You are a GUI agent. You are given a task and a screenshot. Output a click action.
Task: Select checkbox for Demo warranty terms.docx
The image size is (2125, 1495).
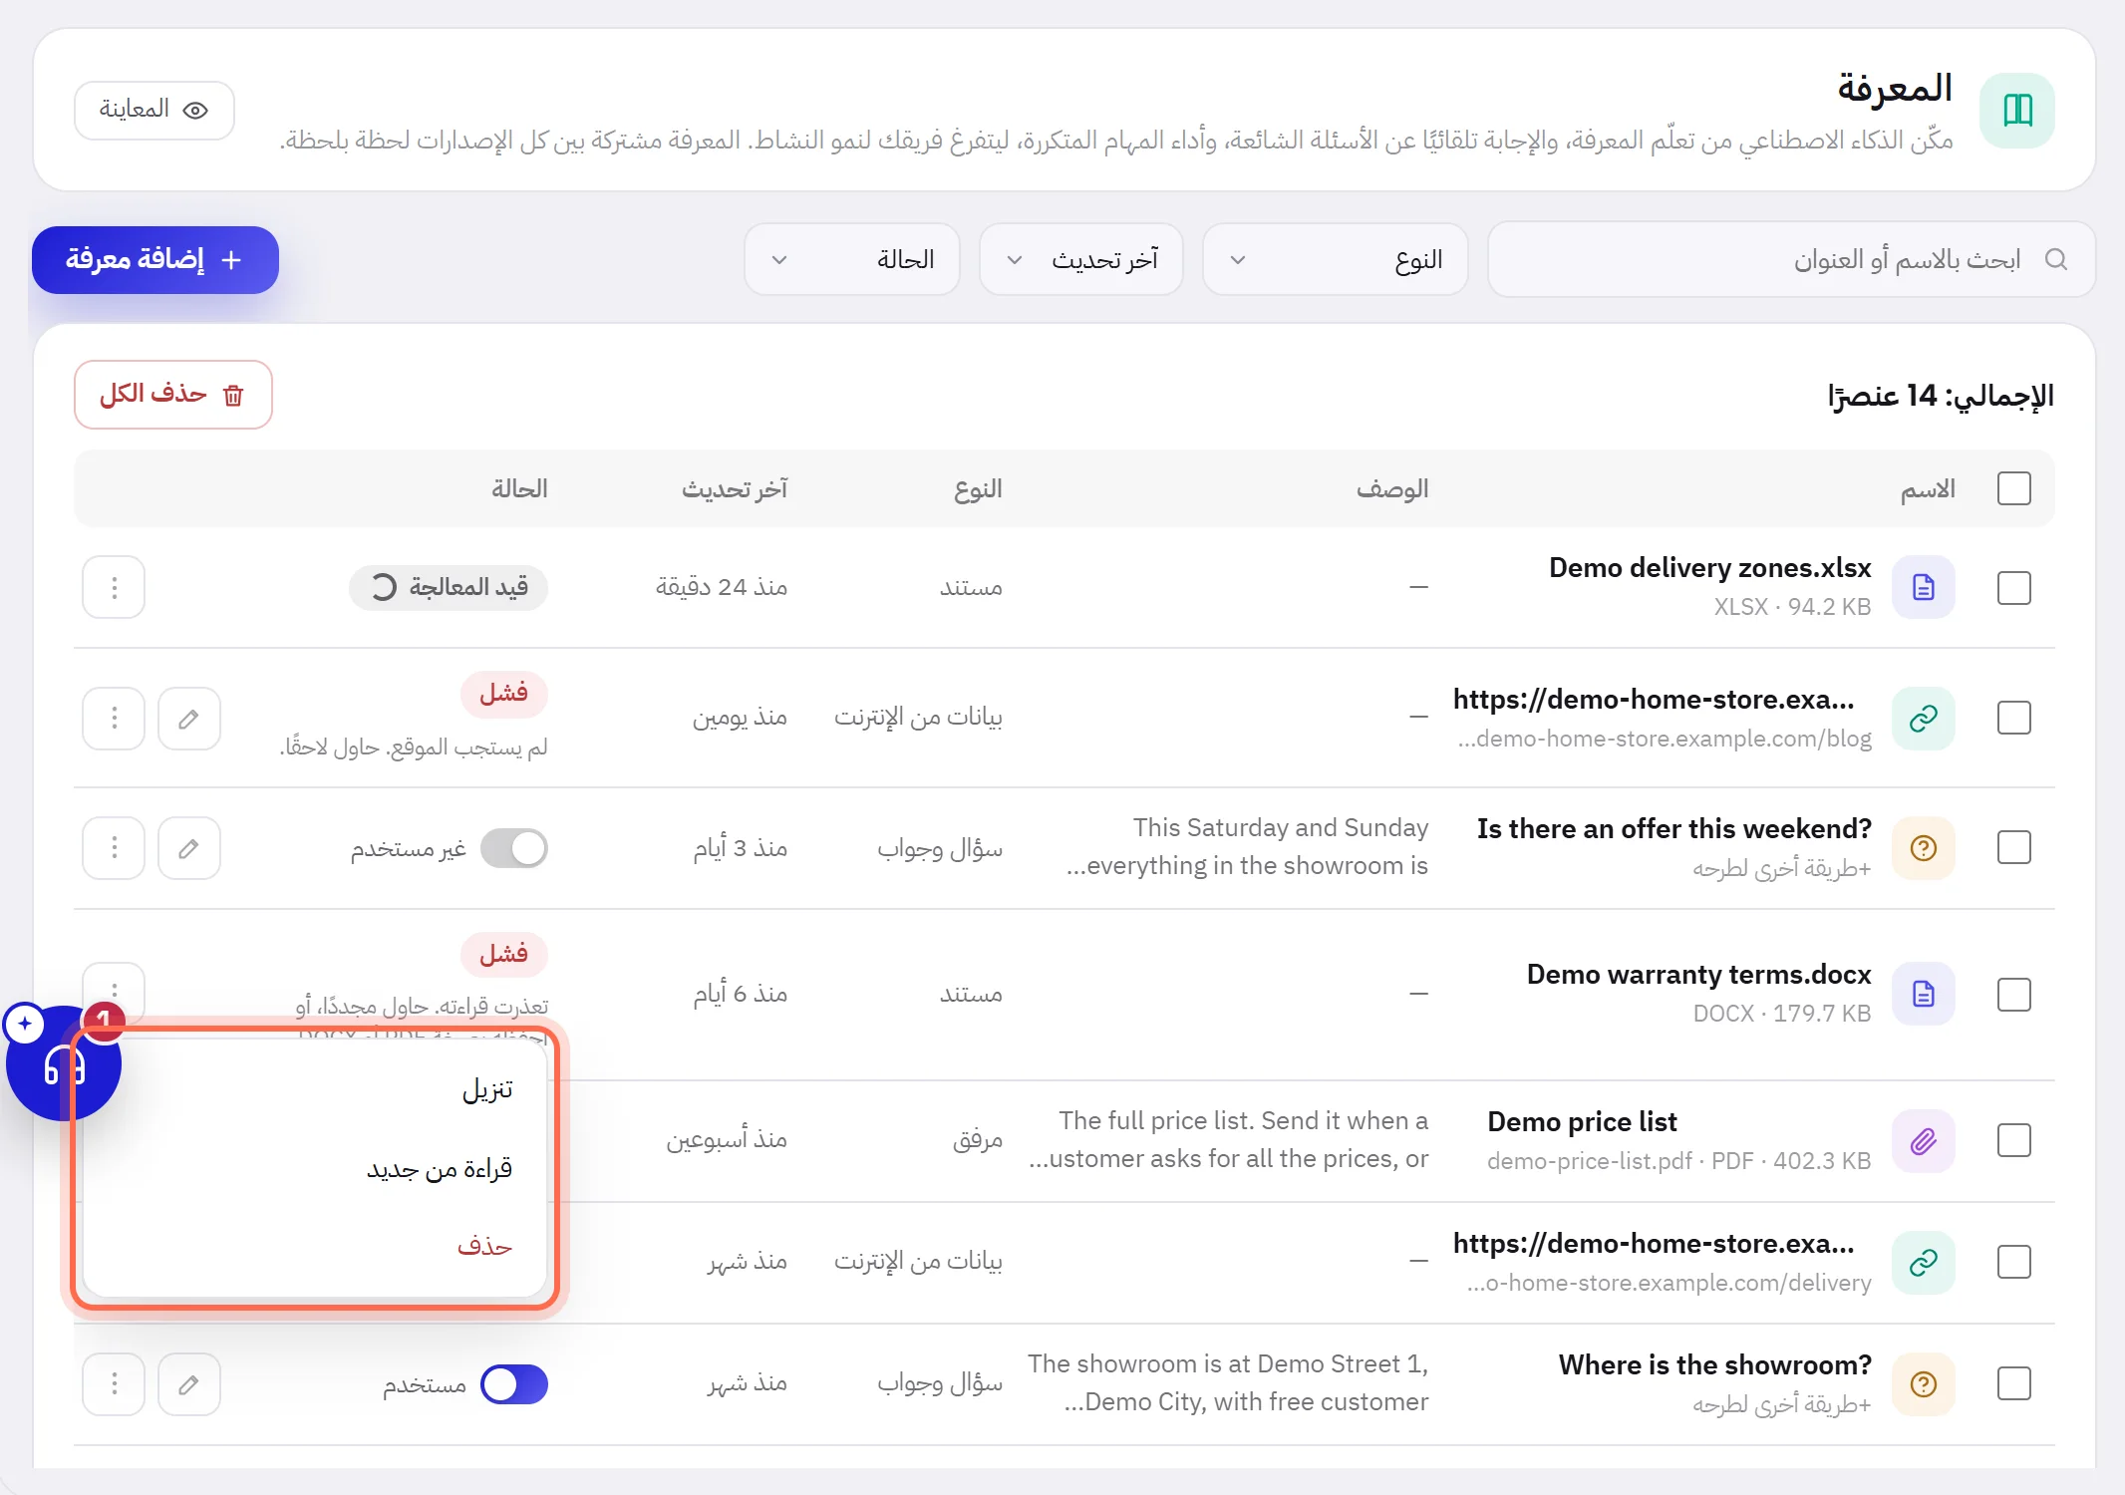[2014, 994]
